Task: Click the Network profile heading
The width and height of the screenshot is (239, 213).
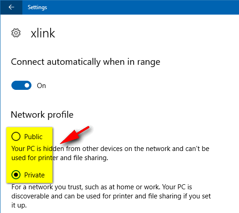Action: tap(42, 114)
